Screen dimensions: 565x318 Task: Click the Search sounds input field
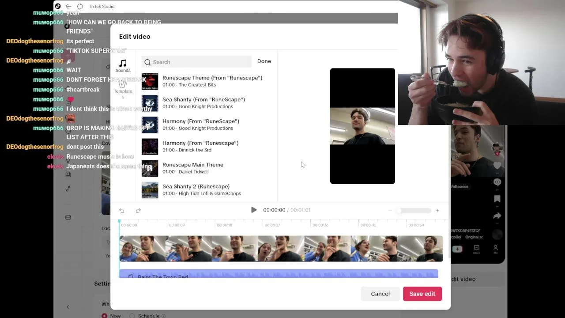click(x=196, y=62)
